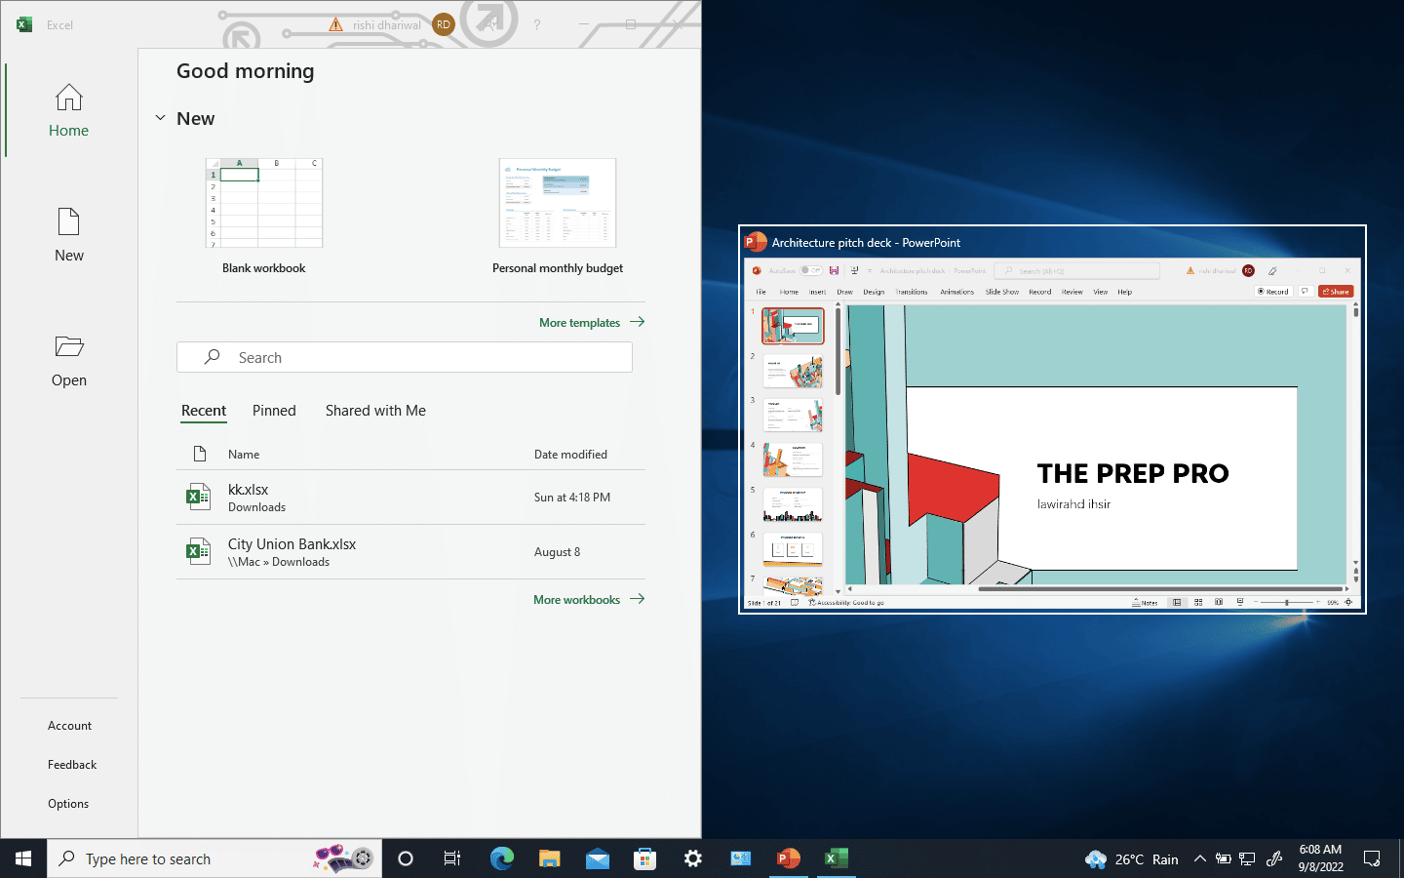Screen dimensions: 1404x878
Task: Switch to the Pinned tab
Action: [274, 411]
